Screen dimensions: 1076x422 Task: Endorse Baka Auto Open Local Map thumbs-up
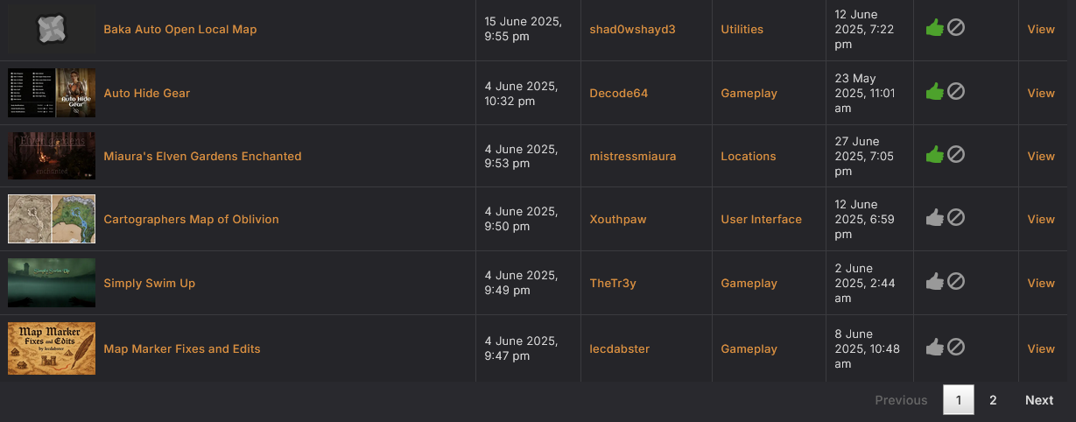[934, 28]
